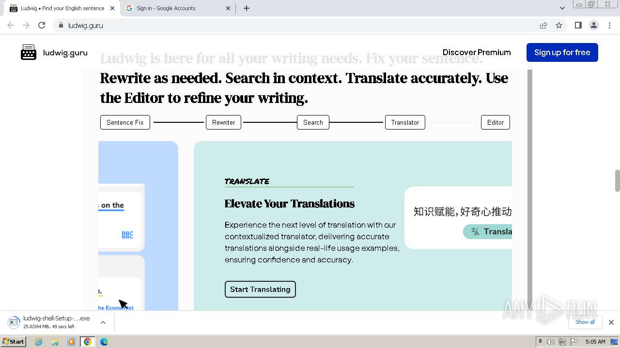Select the Search step
Viewport: 620px width, 348px height.
coord(313,122)
